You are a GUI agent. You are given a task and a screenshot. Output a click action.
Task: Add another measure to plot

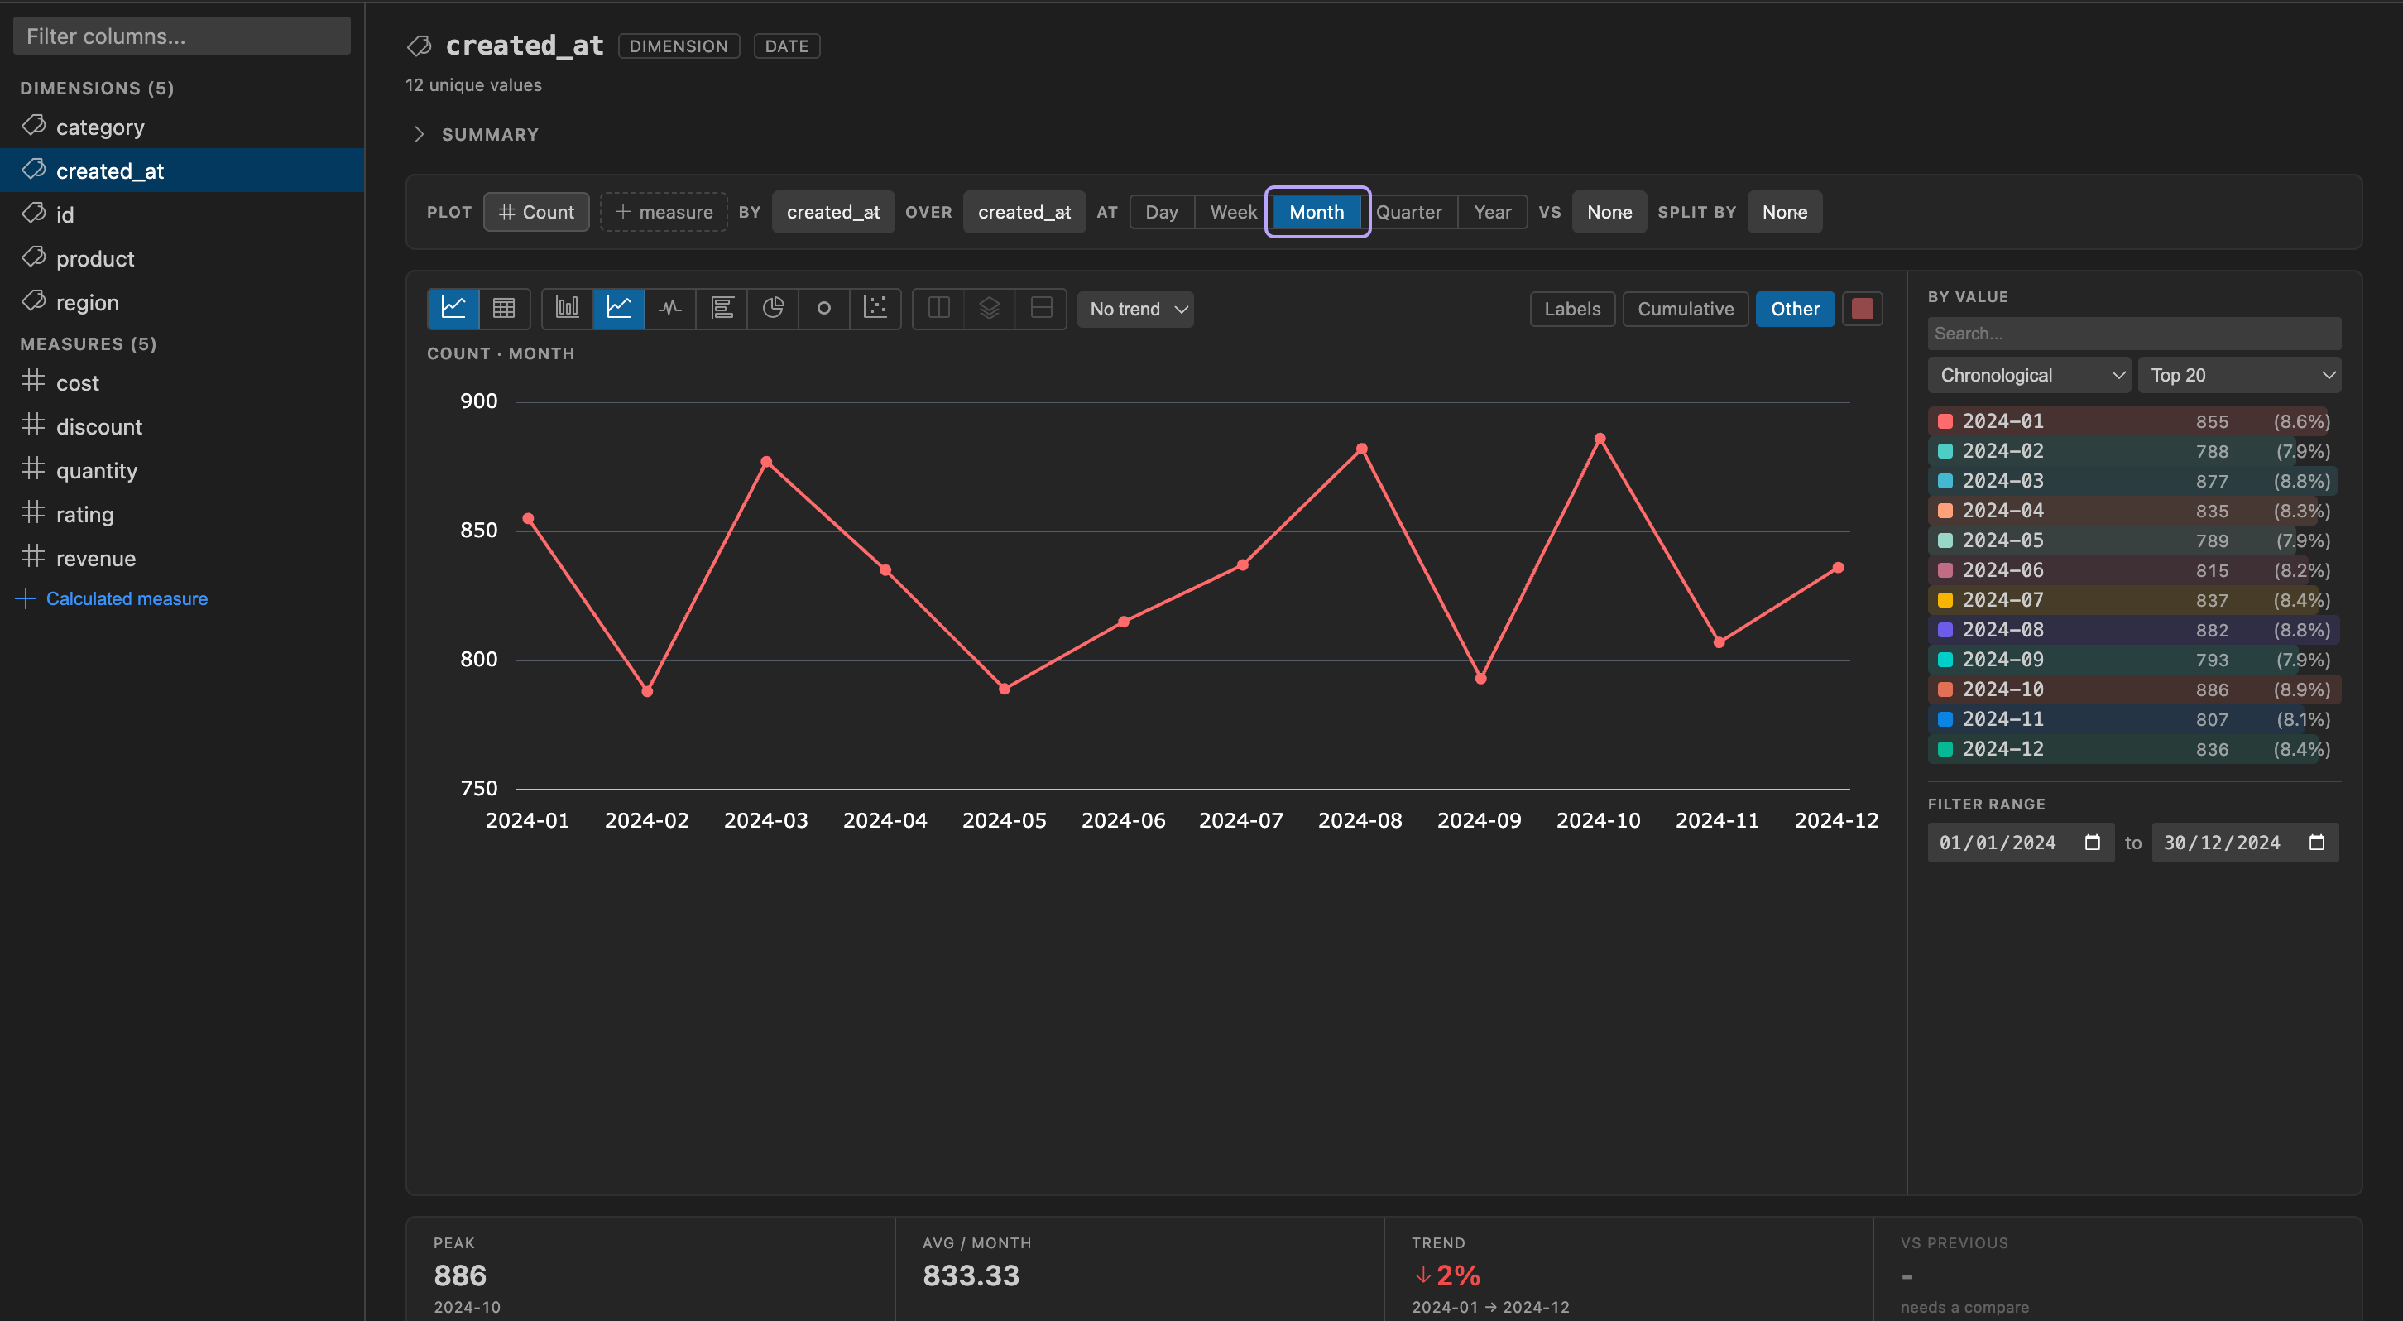click(664, 212)
